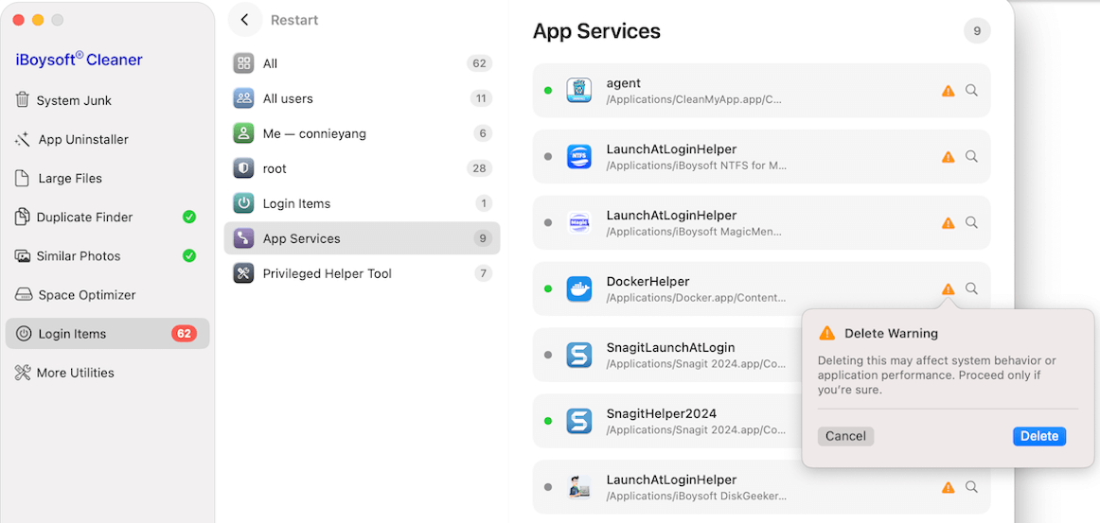Click the warning icon for iBoysoft NTFS LaunchAtLoginHelper
This screenshot has height=523, width=1100.
point(948,157)
